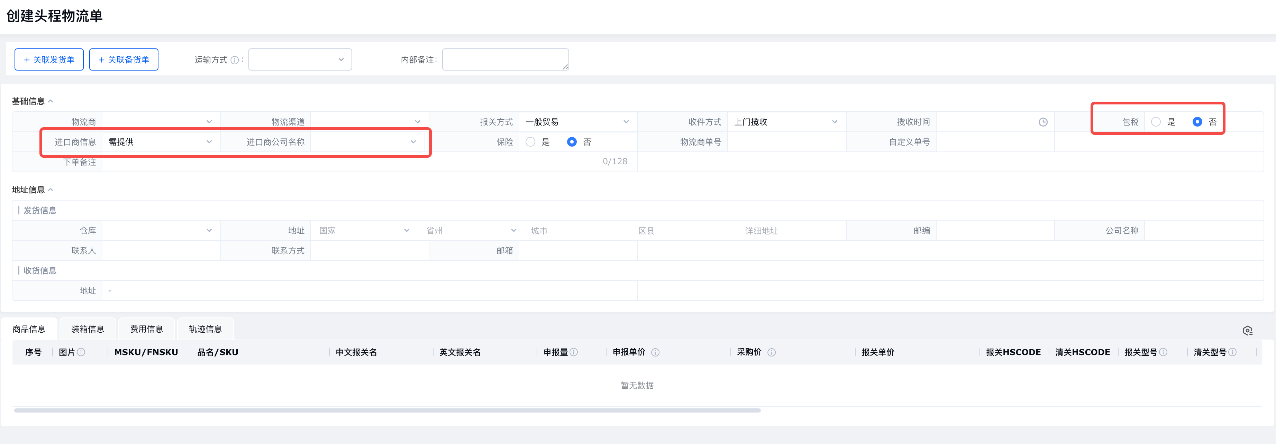The image size is (1276, 444).
Task: Open the 运输方式 dropdown
Action: [300, 59]
